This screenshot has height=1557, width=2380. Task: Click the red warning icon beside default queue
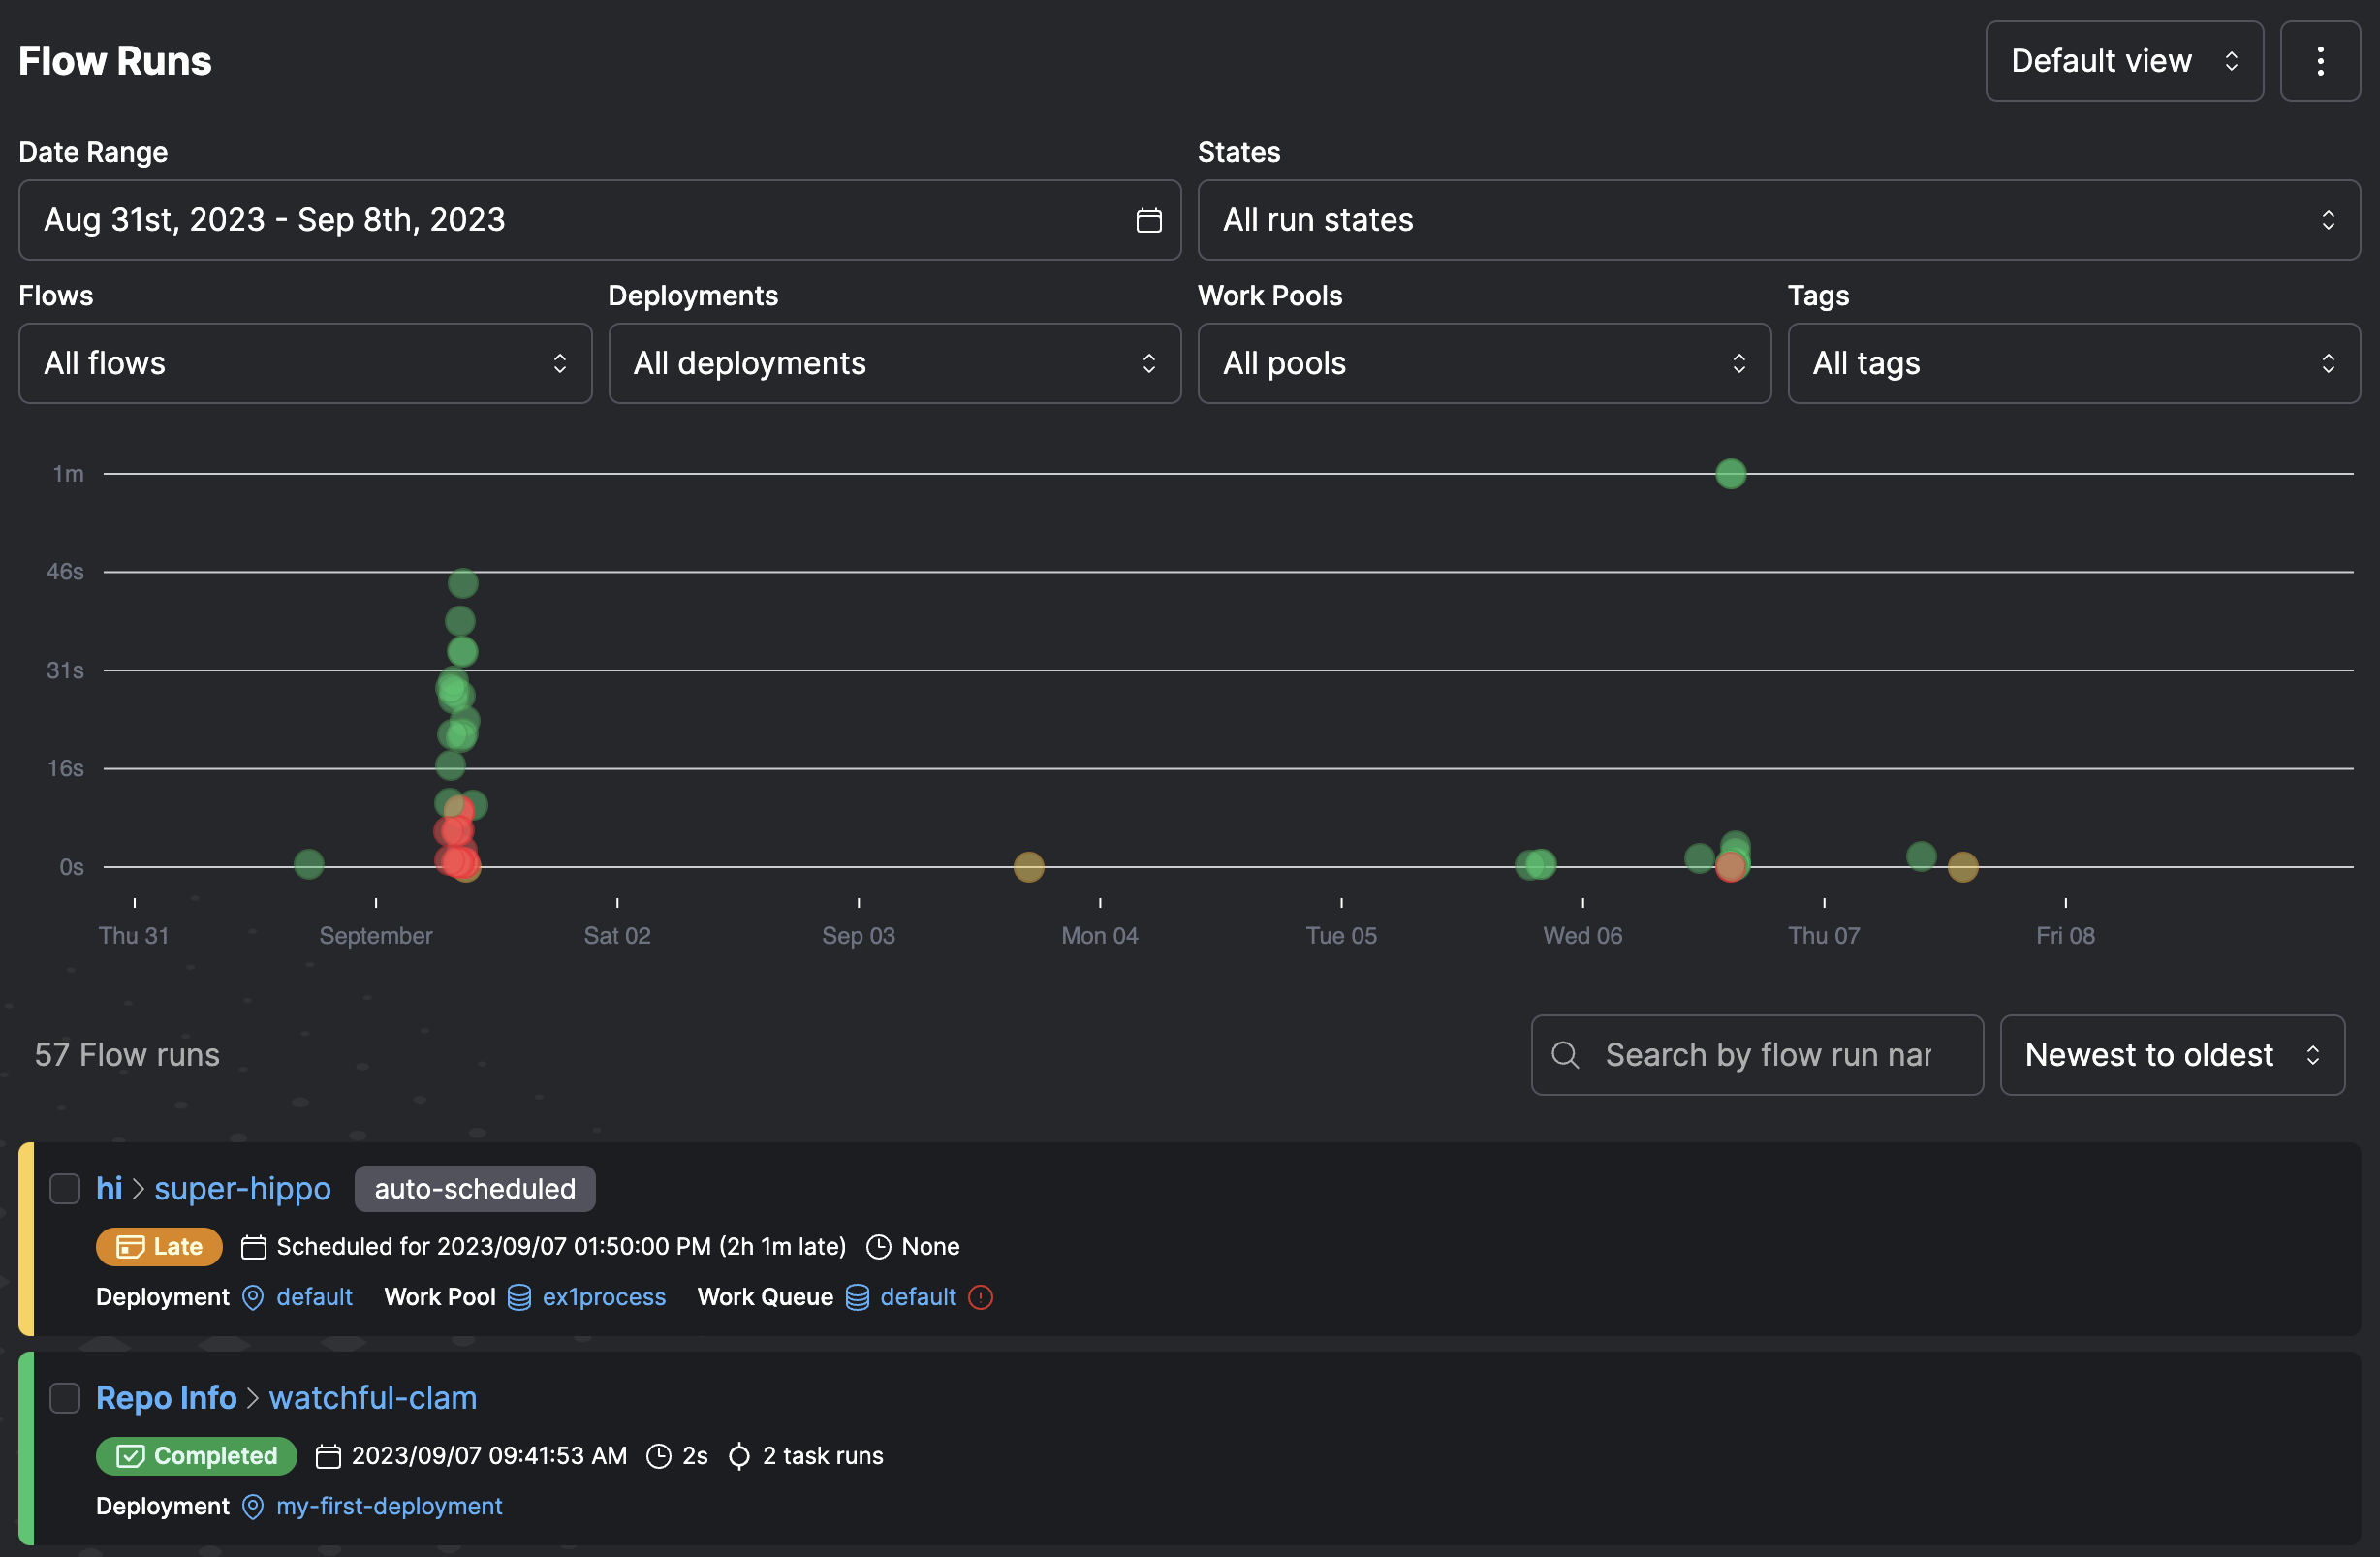pyautogui.click(x=981, y=1297)
